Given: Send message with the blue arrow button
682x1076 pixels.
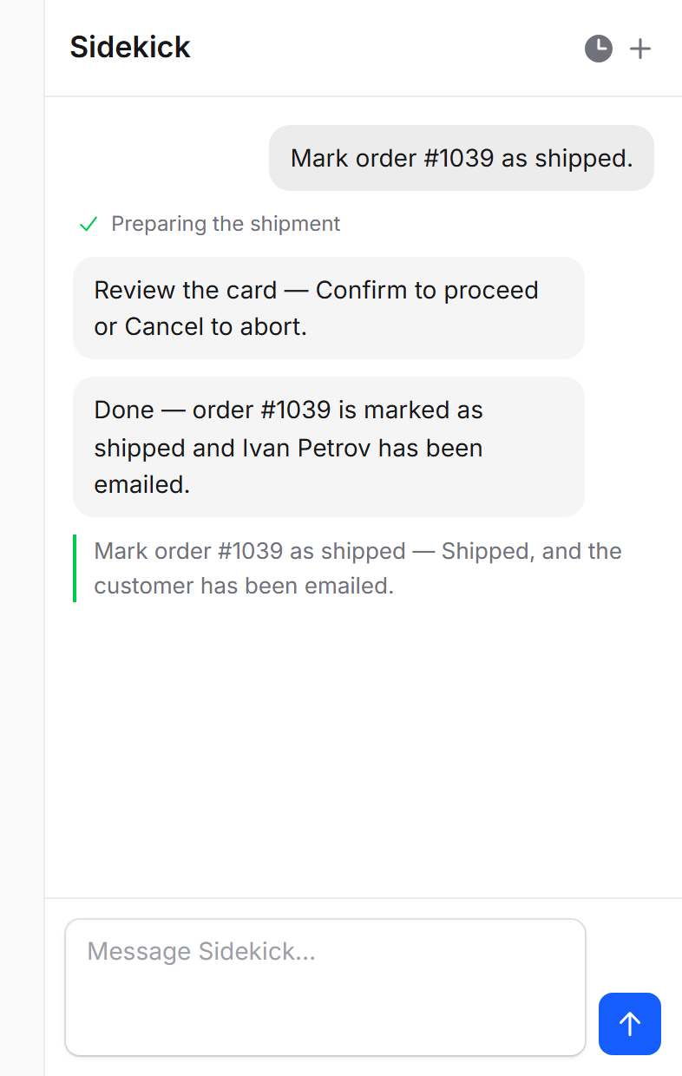Looking at the screenshot, I should pyautogui.click(x=630, y=1024).
